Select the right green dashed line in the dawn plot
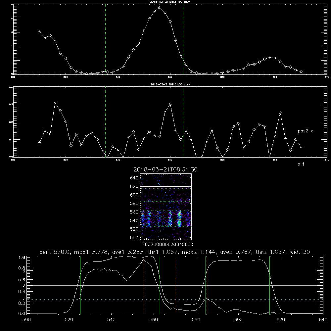 [x=183, y=39]
